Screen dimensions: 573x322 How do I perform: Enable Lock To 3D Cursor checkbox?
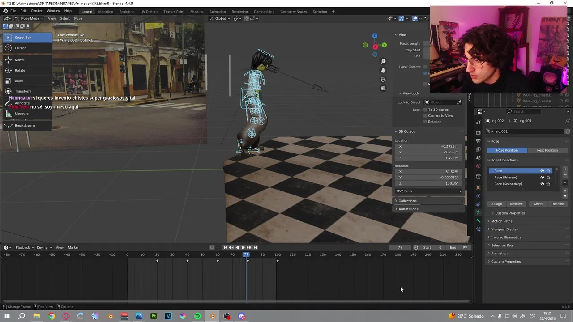coord(425,110)
